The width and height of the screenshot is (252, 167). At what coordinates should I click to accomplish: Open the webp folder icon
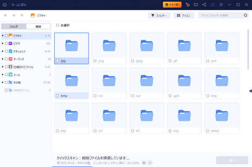pos(222,115)
